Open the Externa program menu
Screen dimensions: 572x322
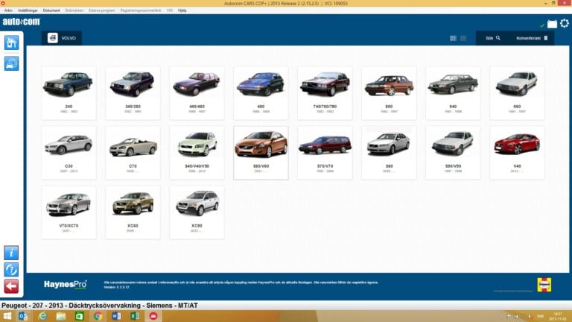102,10
